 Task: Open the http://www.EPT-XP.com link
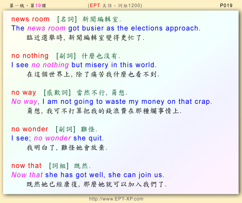(116, 199)
